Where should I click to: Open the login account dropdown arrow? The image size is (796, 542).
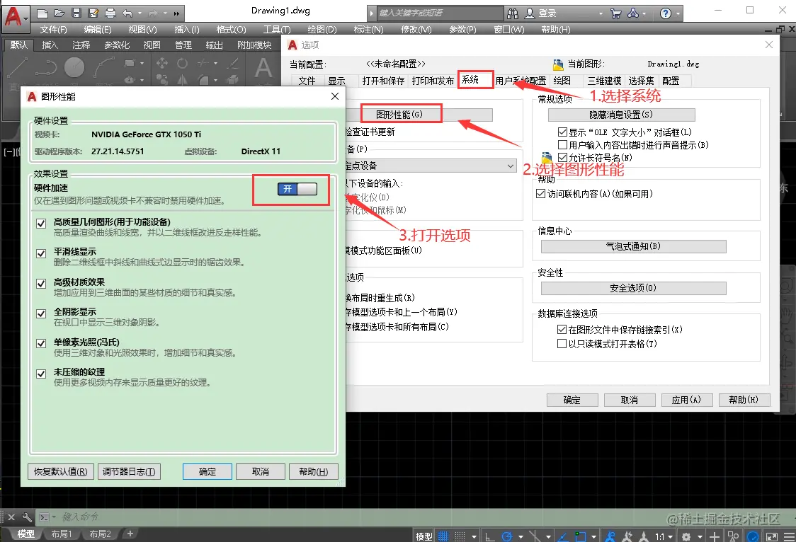point(601,13)
